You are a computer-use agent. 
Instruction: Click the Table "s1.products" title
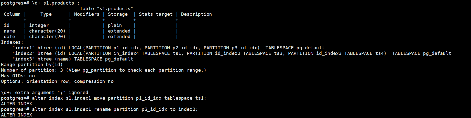coord(106,9)
